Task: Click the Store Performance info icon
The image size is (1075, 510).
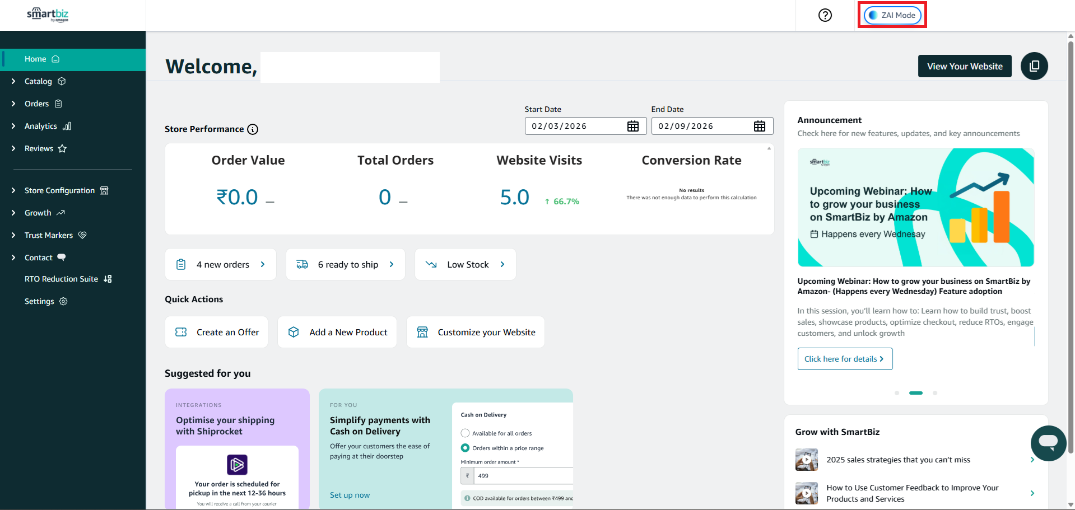Action: tap(253, 129)
